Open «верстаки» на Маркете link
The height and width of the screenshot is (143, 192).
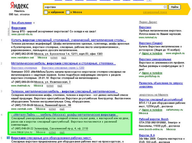(153, 95)
